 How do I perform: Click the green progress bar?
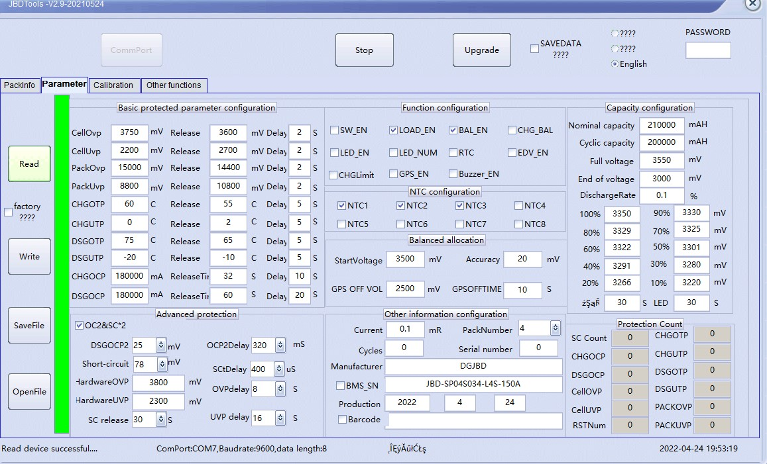point(62,265)
